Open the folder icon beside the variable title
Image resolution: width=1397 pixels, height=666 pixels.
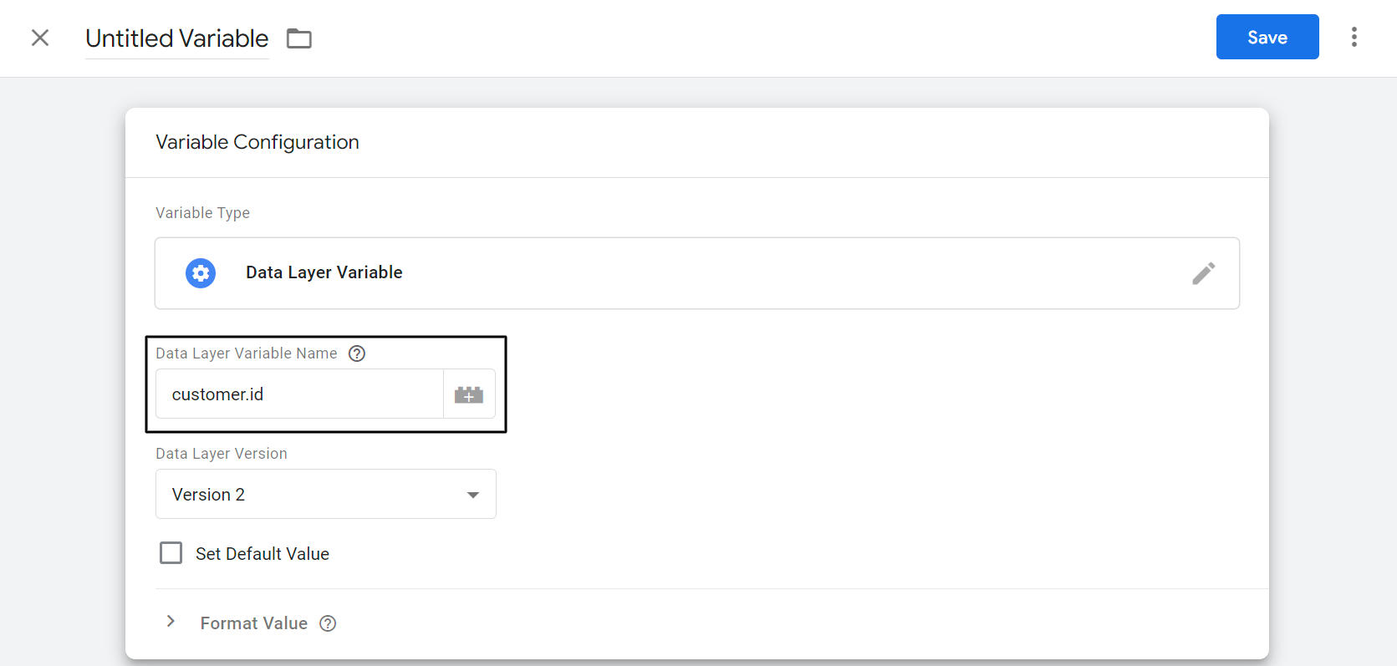(298, 38)
